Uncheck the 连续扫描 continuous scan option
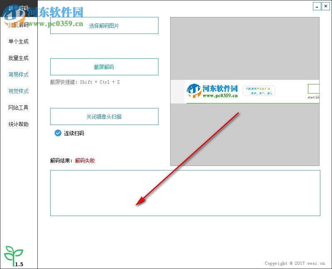The height and width of the screenshot is (269, 332). [57, 133]
